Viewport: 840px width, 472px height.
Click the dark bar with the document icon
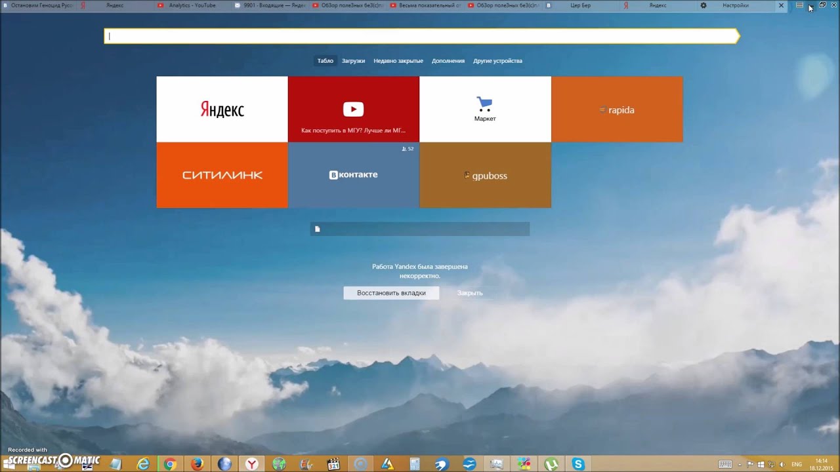(x=420, y=229)
